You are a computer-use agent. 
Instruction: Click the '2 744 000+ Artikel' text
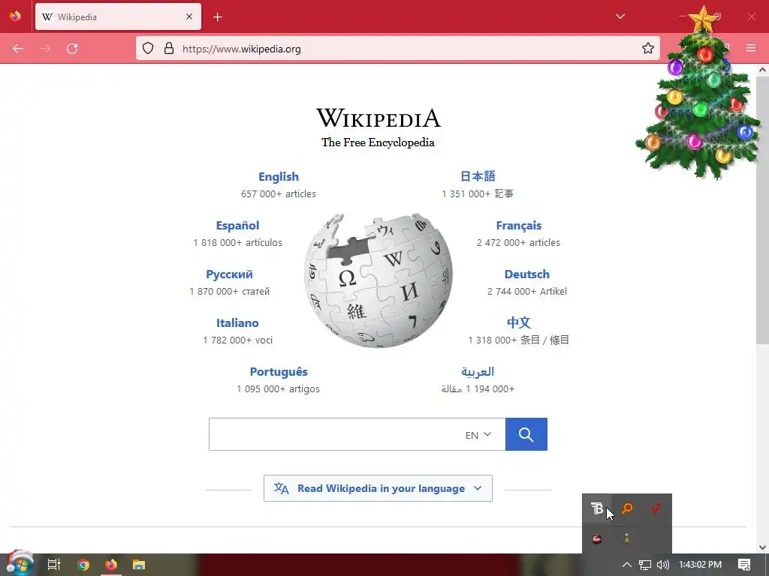[x=526, y=292]
